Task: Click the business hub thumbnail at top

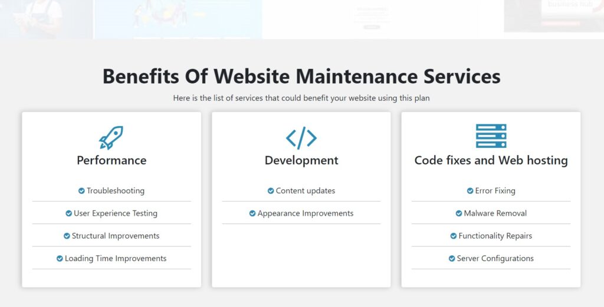Action: pos(553,15)
